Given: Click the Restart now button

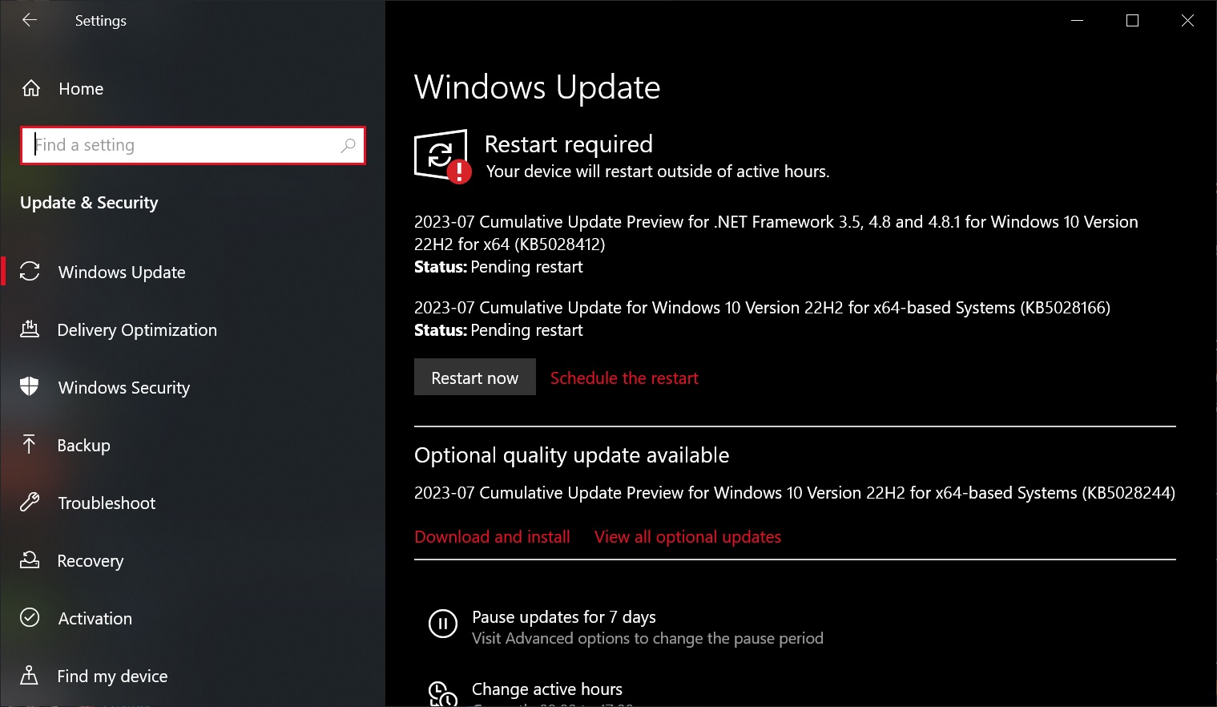Looking at the screenshot, I should pyautogui.click(x=475, y=377).
